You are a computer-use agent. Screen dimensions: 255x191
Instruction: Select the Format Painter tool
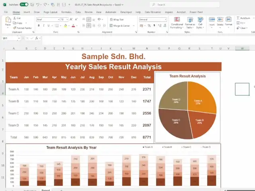tap(23, 28)
